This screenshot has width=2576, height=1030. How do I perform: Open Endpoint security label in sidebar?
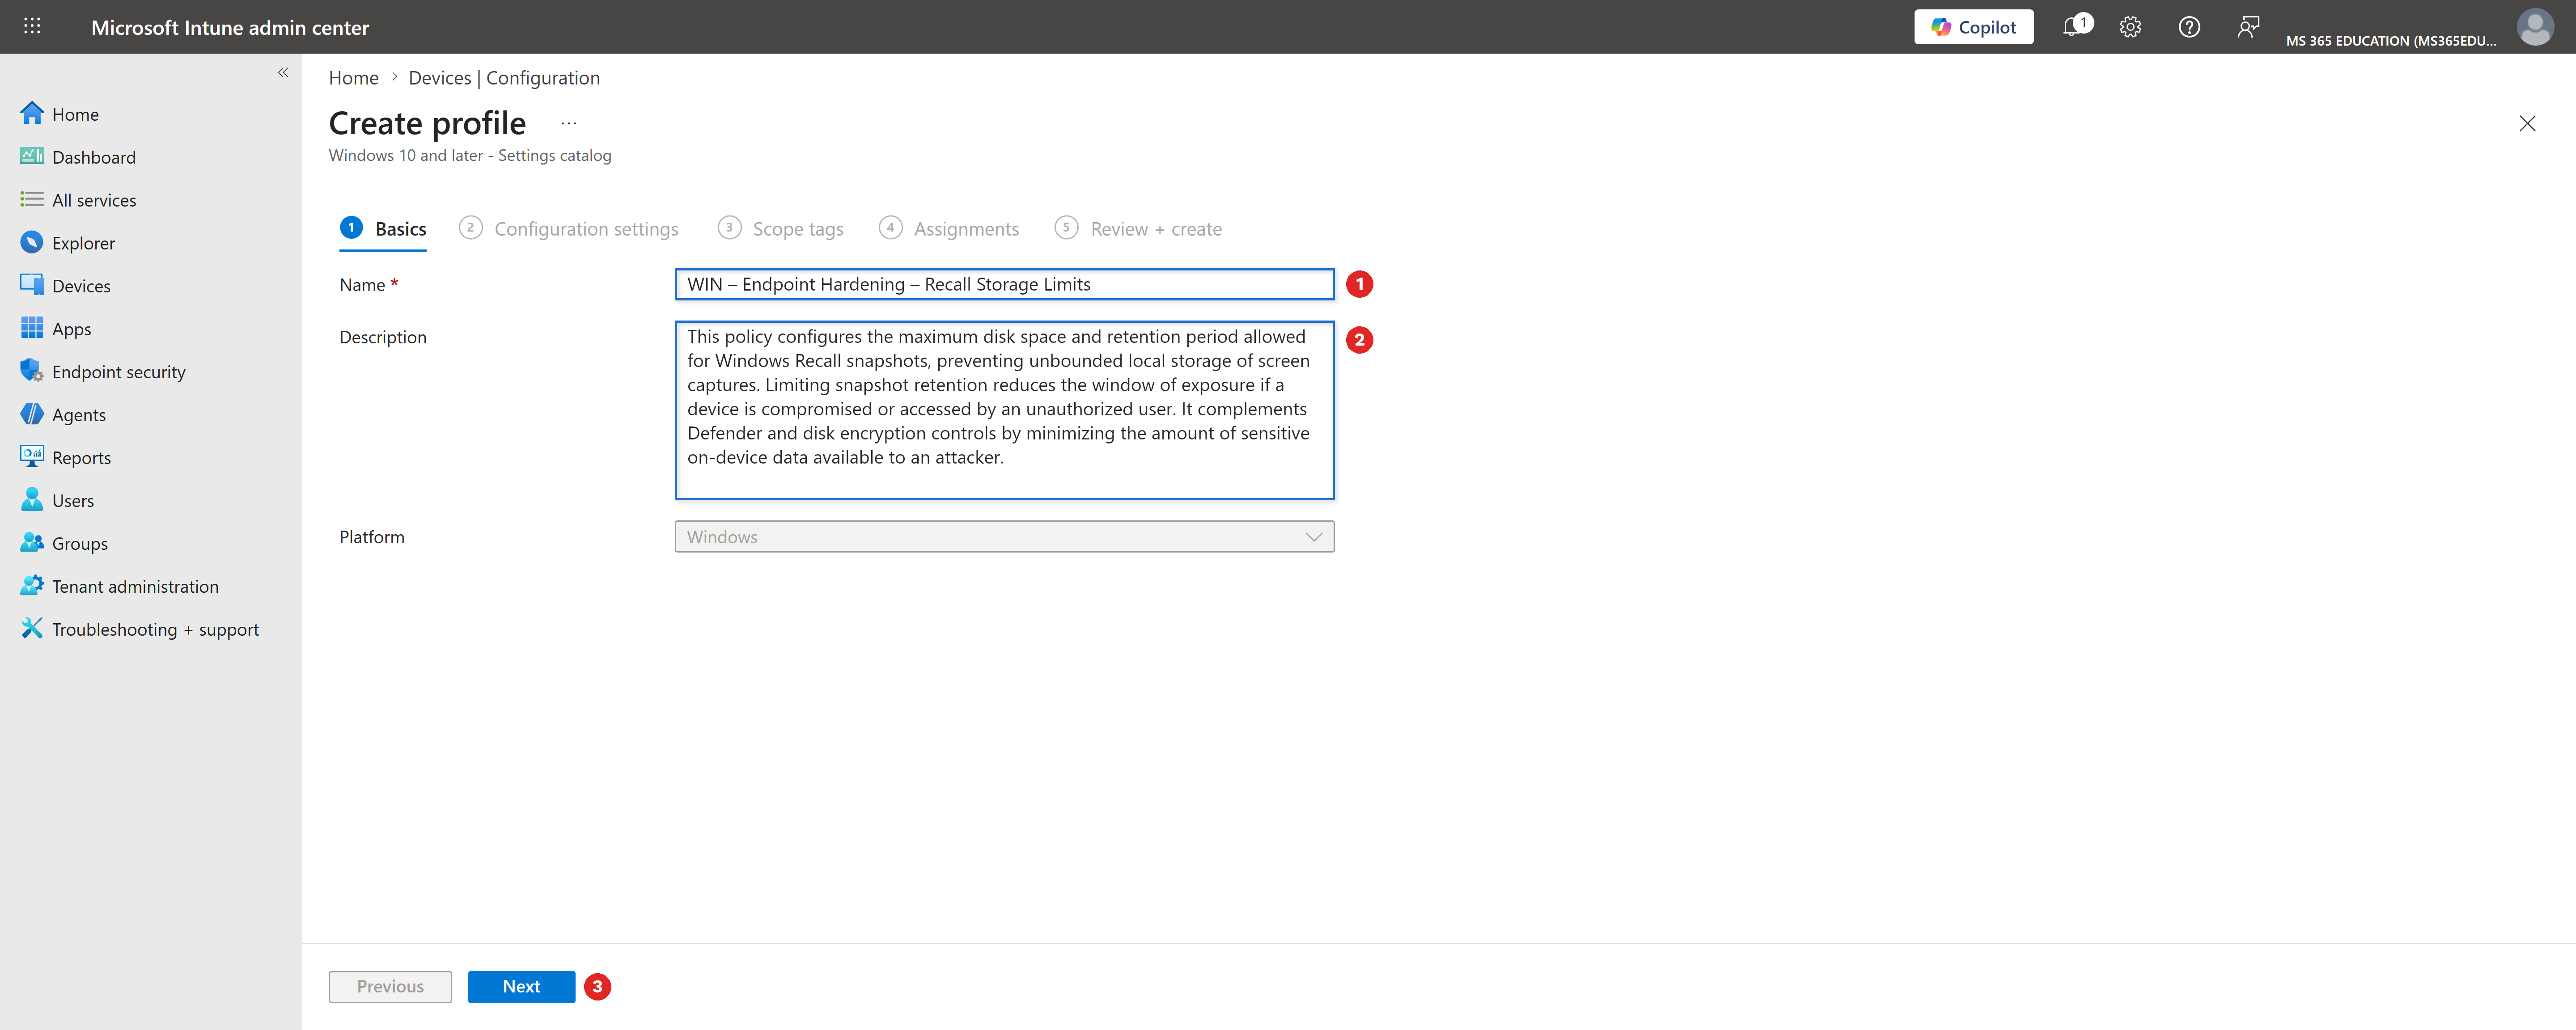(119, 372)
